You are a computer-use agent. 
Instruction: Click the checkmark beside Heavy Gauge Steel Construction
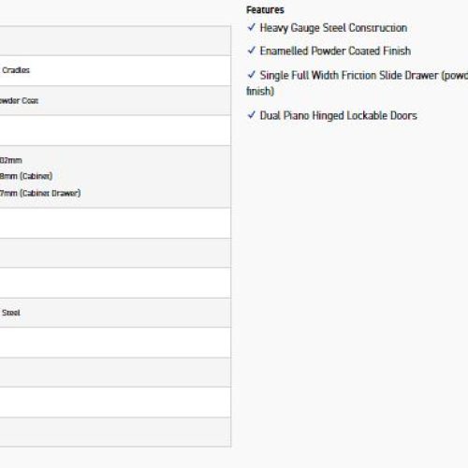click(x=252, y=27)
